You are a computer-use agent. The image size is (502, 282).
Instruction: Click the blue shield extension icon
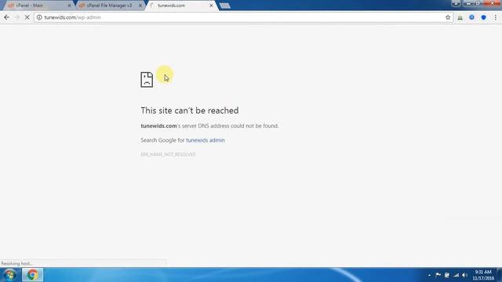[483, 17]
